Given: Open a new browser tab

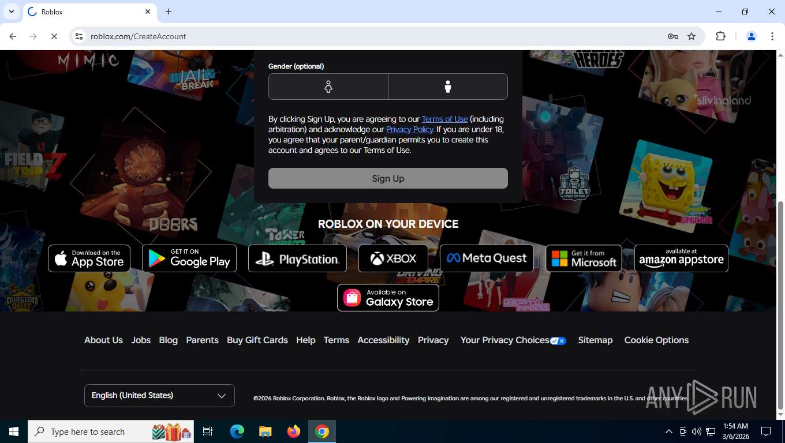Looking at the screenshot, I should coord(169,12).
